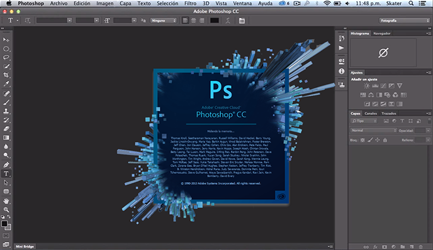Select the Move tool
The height and width of the screenshot is (250, 433).
tap(6, 40)
